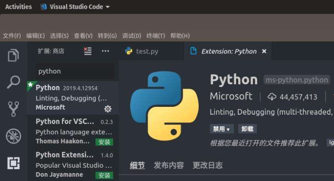Image resolution: width=334 pixels, height=181 pixels.
Task: Click the Linting, Debugging (multi-threaded description
Action: [x=271, y=112]
